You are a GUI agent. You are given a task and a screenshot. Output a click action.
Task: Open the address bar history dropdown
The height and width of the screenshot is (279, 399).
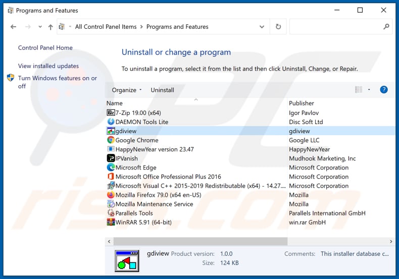[x=262, y=27]
